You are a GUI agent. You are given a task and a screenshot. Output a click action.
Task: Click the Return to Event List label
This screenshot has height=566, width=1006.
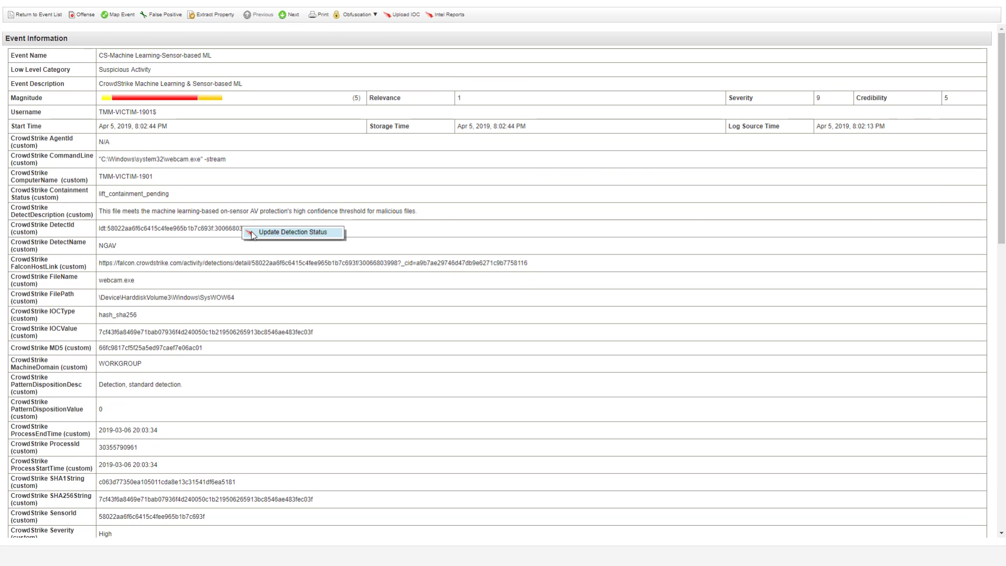39,15
